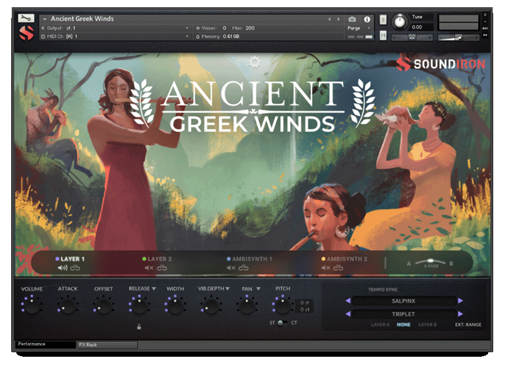The image size is (505, 373).
Task: Open the gear settings icon over artwork
Action: [254, 62]
